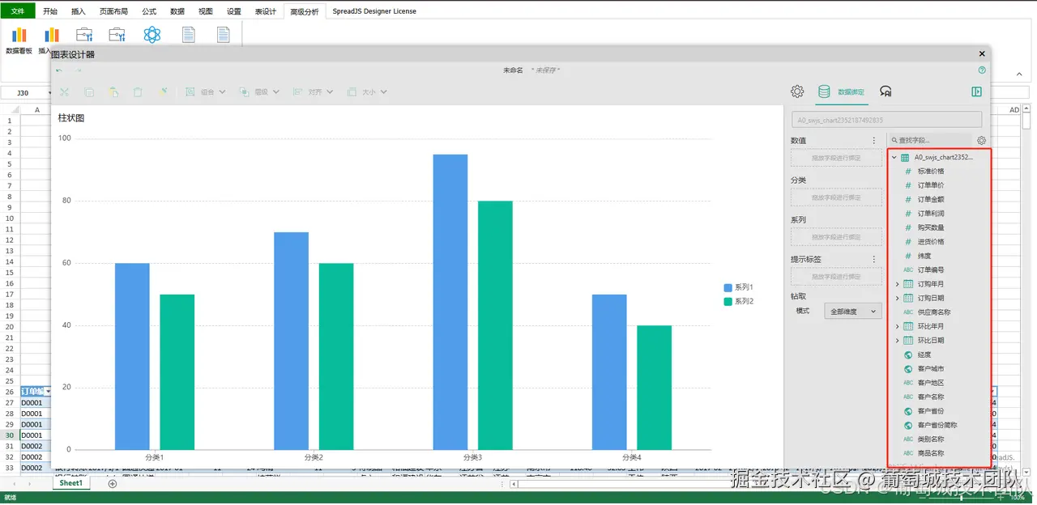The image size is (1037, 505).
Task: Switch to the 数据 ribbon tab
Action: pos(177,11)
